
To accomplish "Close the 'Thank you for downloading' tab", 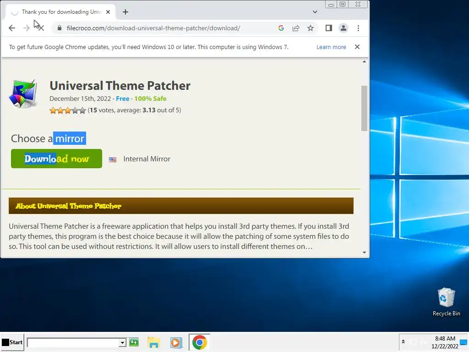I will (108, 12).
